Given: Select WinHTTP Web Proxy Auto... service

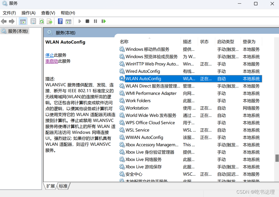Looking at the screenshot, I should click(x=152, y=64).
